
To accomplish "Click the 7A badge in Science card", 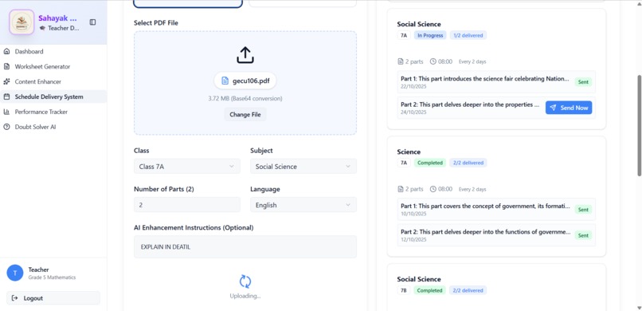I will click(403, 163).
